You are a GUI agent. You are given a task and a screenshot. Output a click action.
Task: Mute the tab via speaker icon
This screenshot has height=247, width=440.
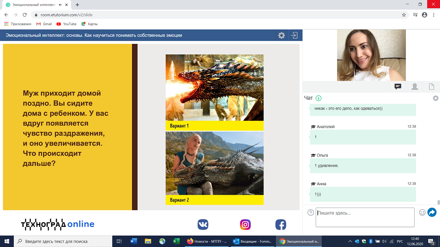click(x=60, y=5)
